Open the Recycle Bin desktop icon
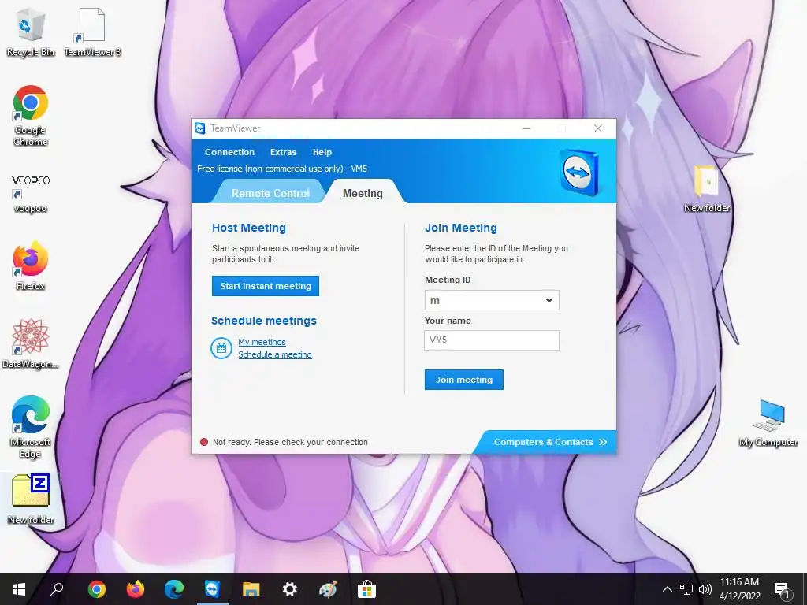Viewport: 807px width, 605px height. [x=31, y=32]
